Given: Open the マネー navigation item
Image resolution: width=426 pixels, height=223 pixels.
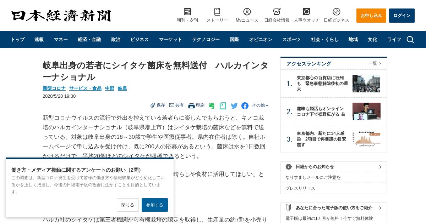Looking at the screenshot, I should click(61, 40).
